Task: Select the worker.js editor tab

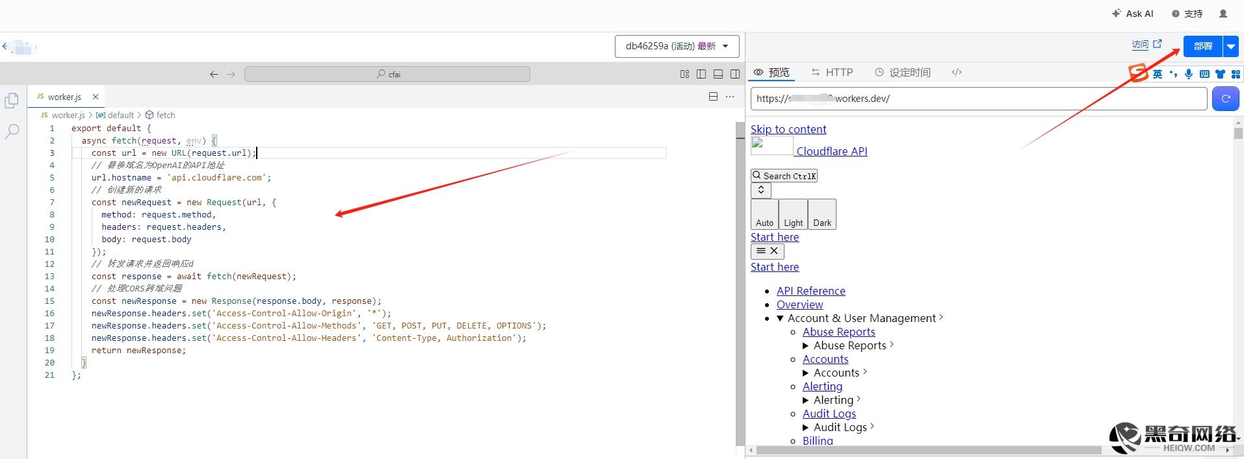Action: (x=65, y=97)
